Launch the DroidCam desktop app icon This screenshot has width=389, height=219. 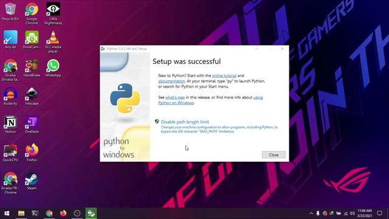coord(32,40)
